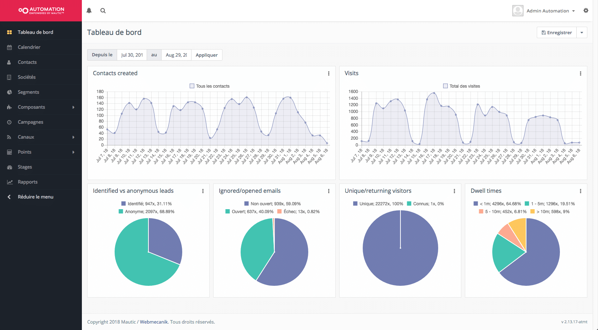
Task: Open the Dwell times widget options menu
Action: [x=581, y=191]
